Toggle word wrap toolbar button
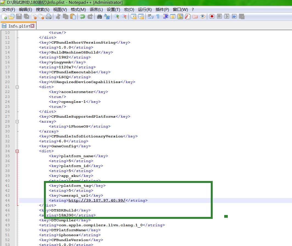The height and width of the screenshot is (246, 292). click(x=150, y=17)
